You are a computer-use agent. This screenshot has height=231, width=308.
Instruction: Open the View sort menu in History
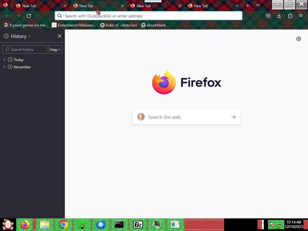pyautogui.click(x=55, y=50)
